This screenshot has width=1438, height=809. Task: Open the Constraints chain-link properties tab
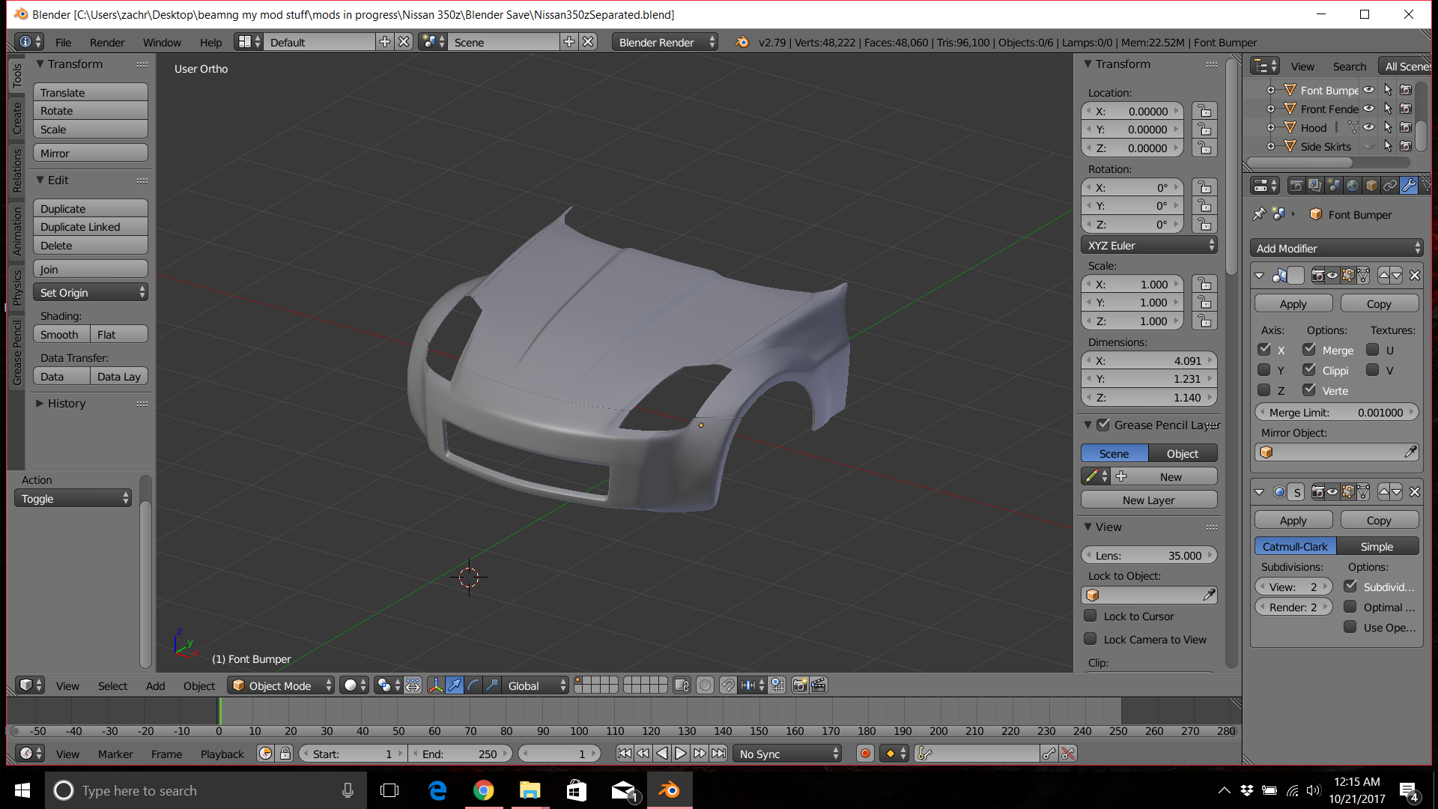click(x=1390, y=186)
